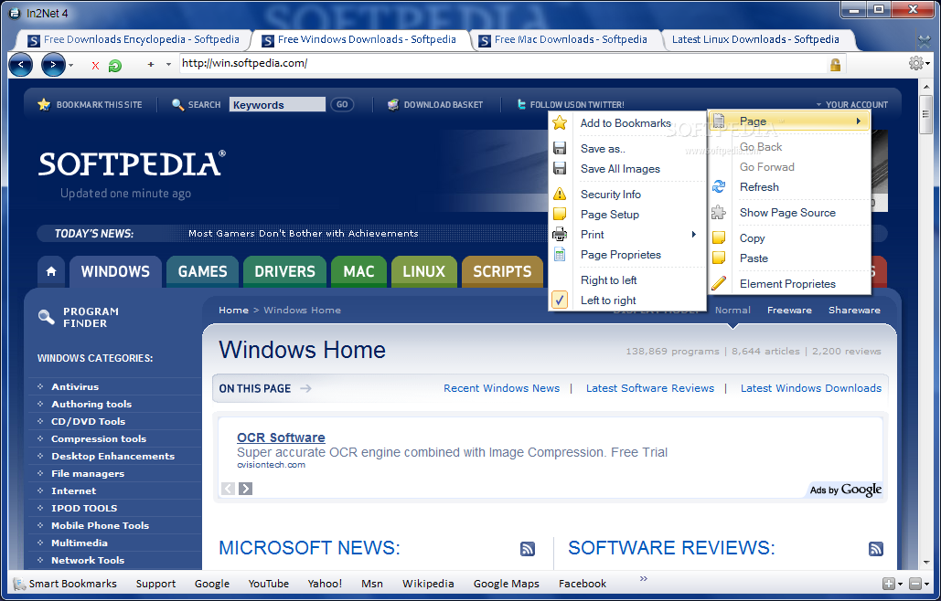Screen dimensions: 941x601
Task: Open the Wikipedia bookmark
Action: (x=428, y=584)
